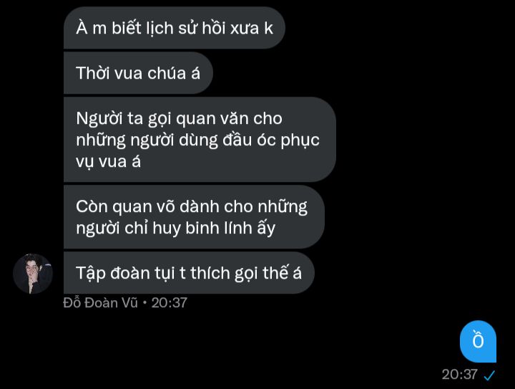Click the blue read checkmark icon
This screenshot has height=389, width=515.
tap(489, 375)
